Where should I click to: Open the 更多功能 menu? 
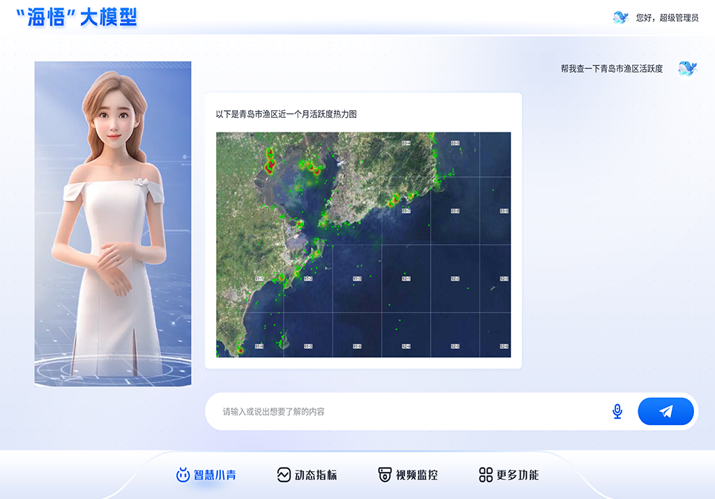(x=510, y=473)
